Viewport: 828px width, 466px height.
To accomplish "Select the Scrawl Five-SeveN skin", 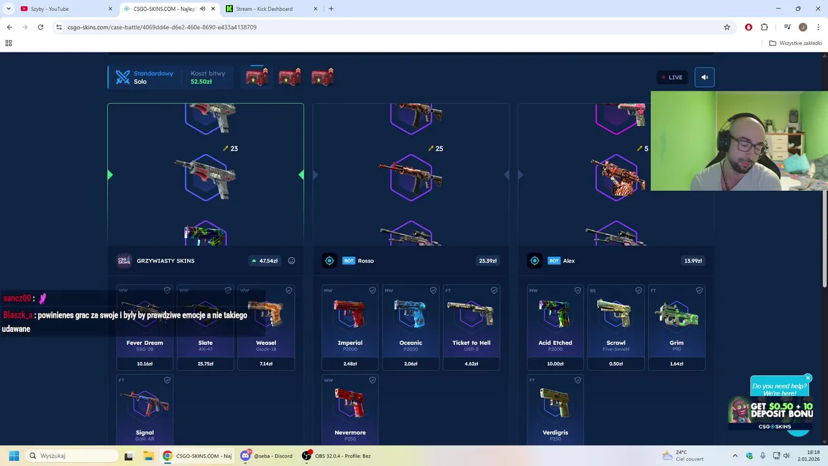I will click(616, 327).
